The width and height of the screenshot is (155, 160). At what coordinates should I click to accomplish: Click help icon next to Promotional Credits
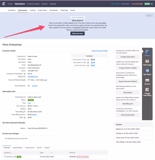(x=88, y=60)
